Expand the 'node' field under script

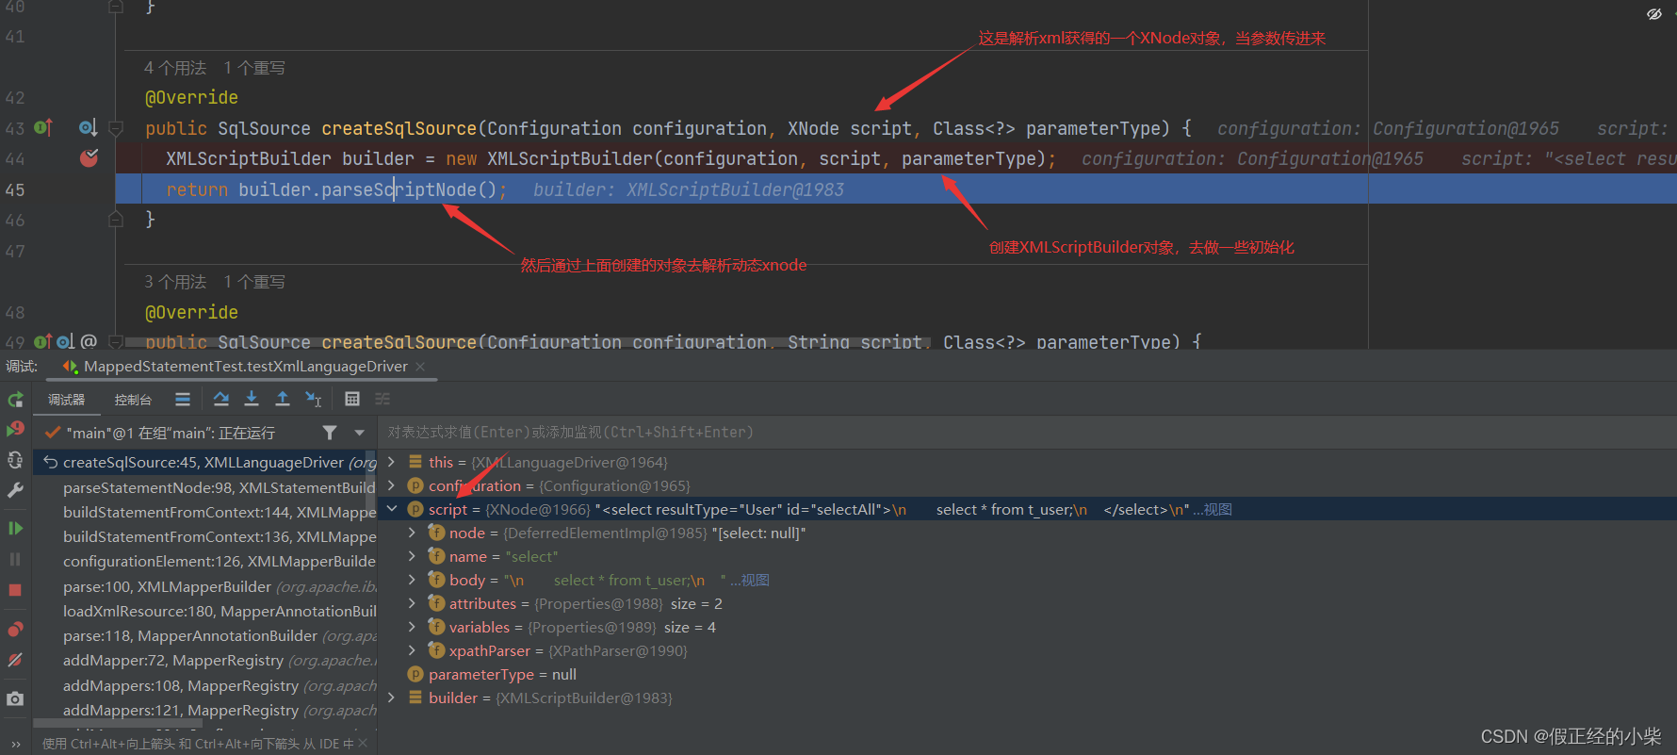[412, 533]
